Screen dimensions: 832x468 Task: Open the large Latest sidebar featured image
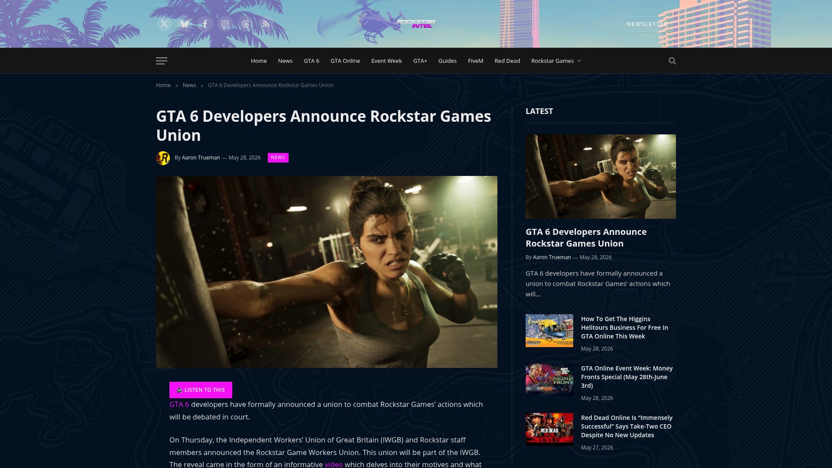coord(601,176)
